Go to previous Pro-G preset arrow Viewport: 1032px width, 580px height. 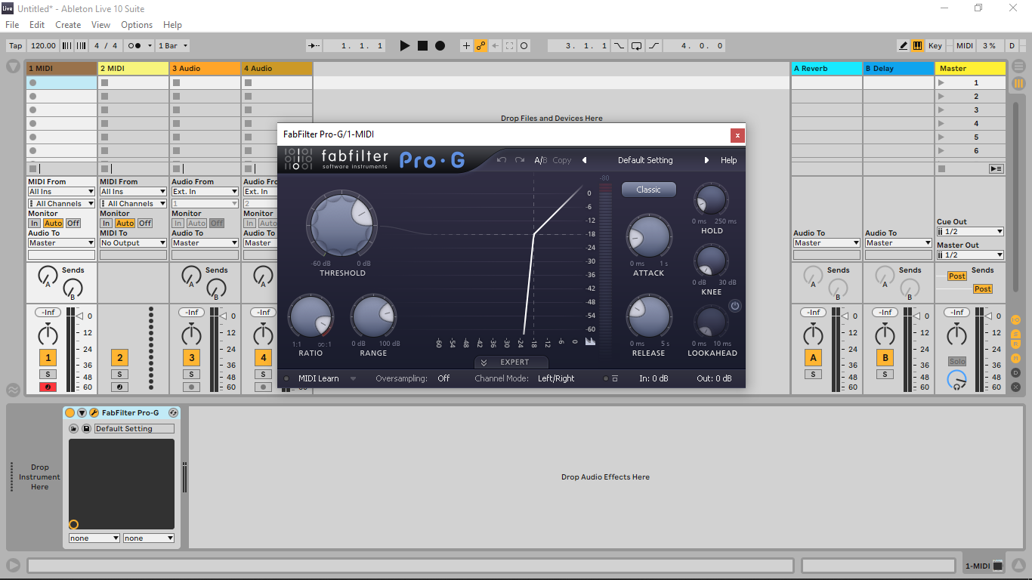[584, 160]
